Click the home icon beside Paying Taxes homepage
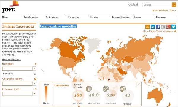This screenshot has height=107, width=178. pyautogui.click(x=175, y=31)
